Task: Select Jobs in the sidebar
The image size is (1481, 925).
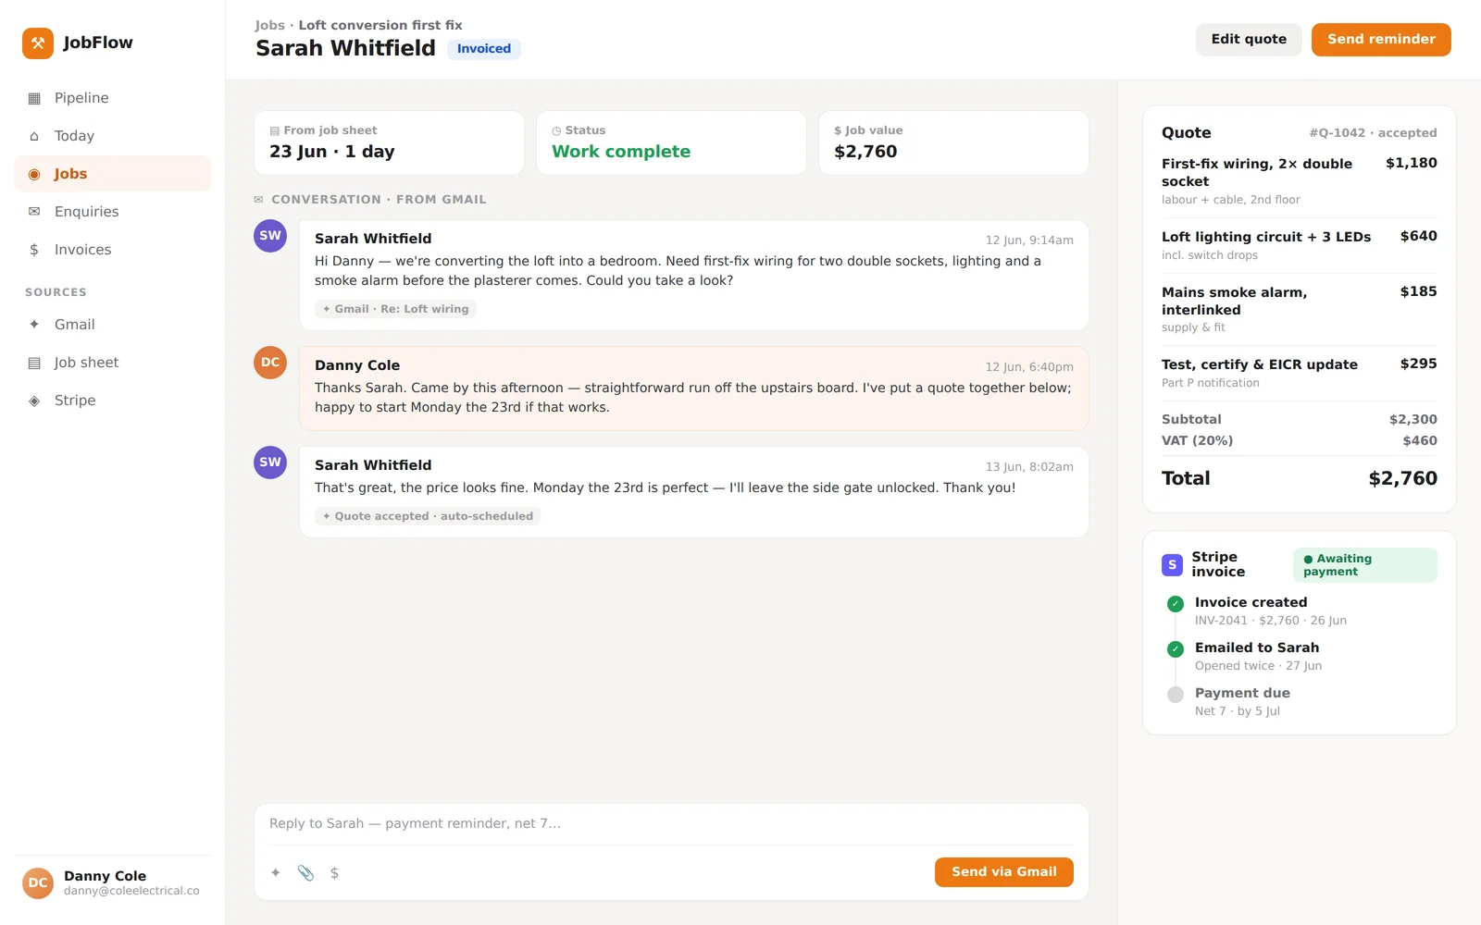Action: tap(113, 174)
